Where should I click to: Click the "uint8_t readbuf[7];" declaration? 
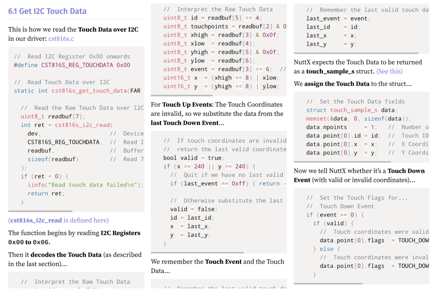tap(53, 117)
